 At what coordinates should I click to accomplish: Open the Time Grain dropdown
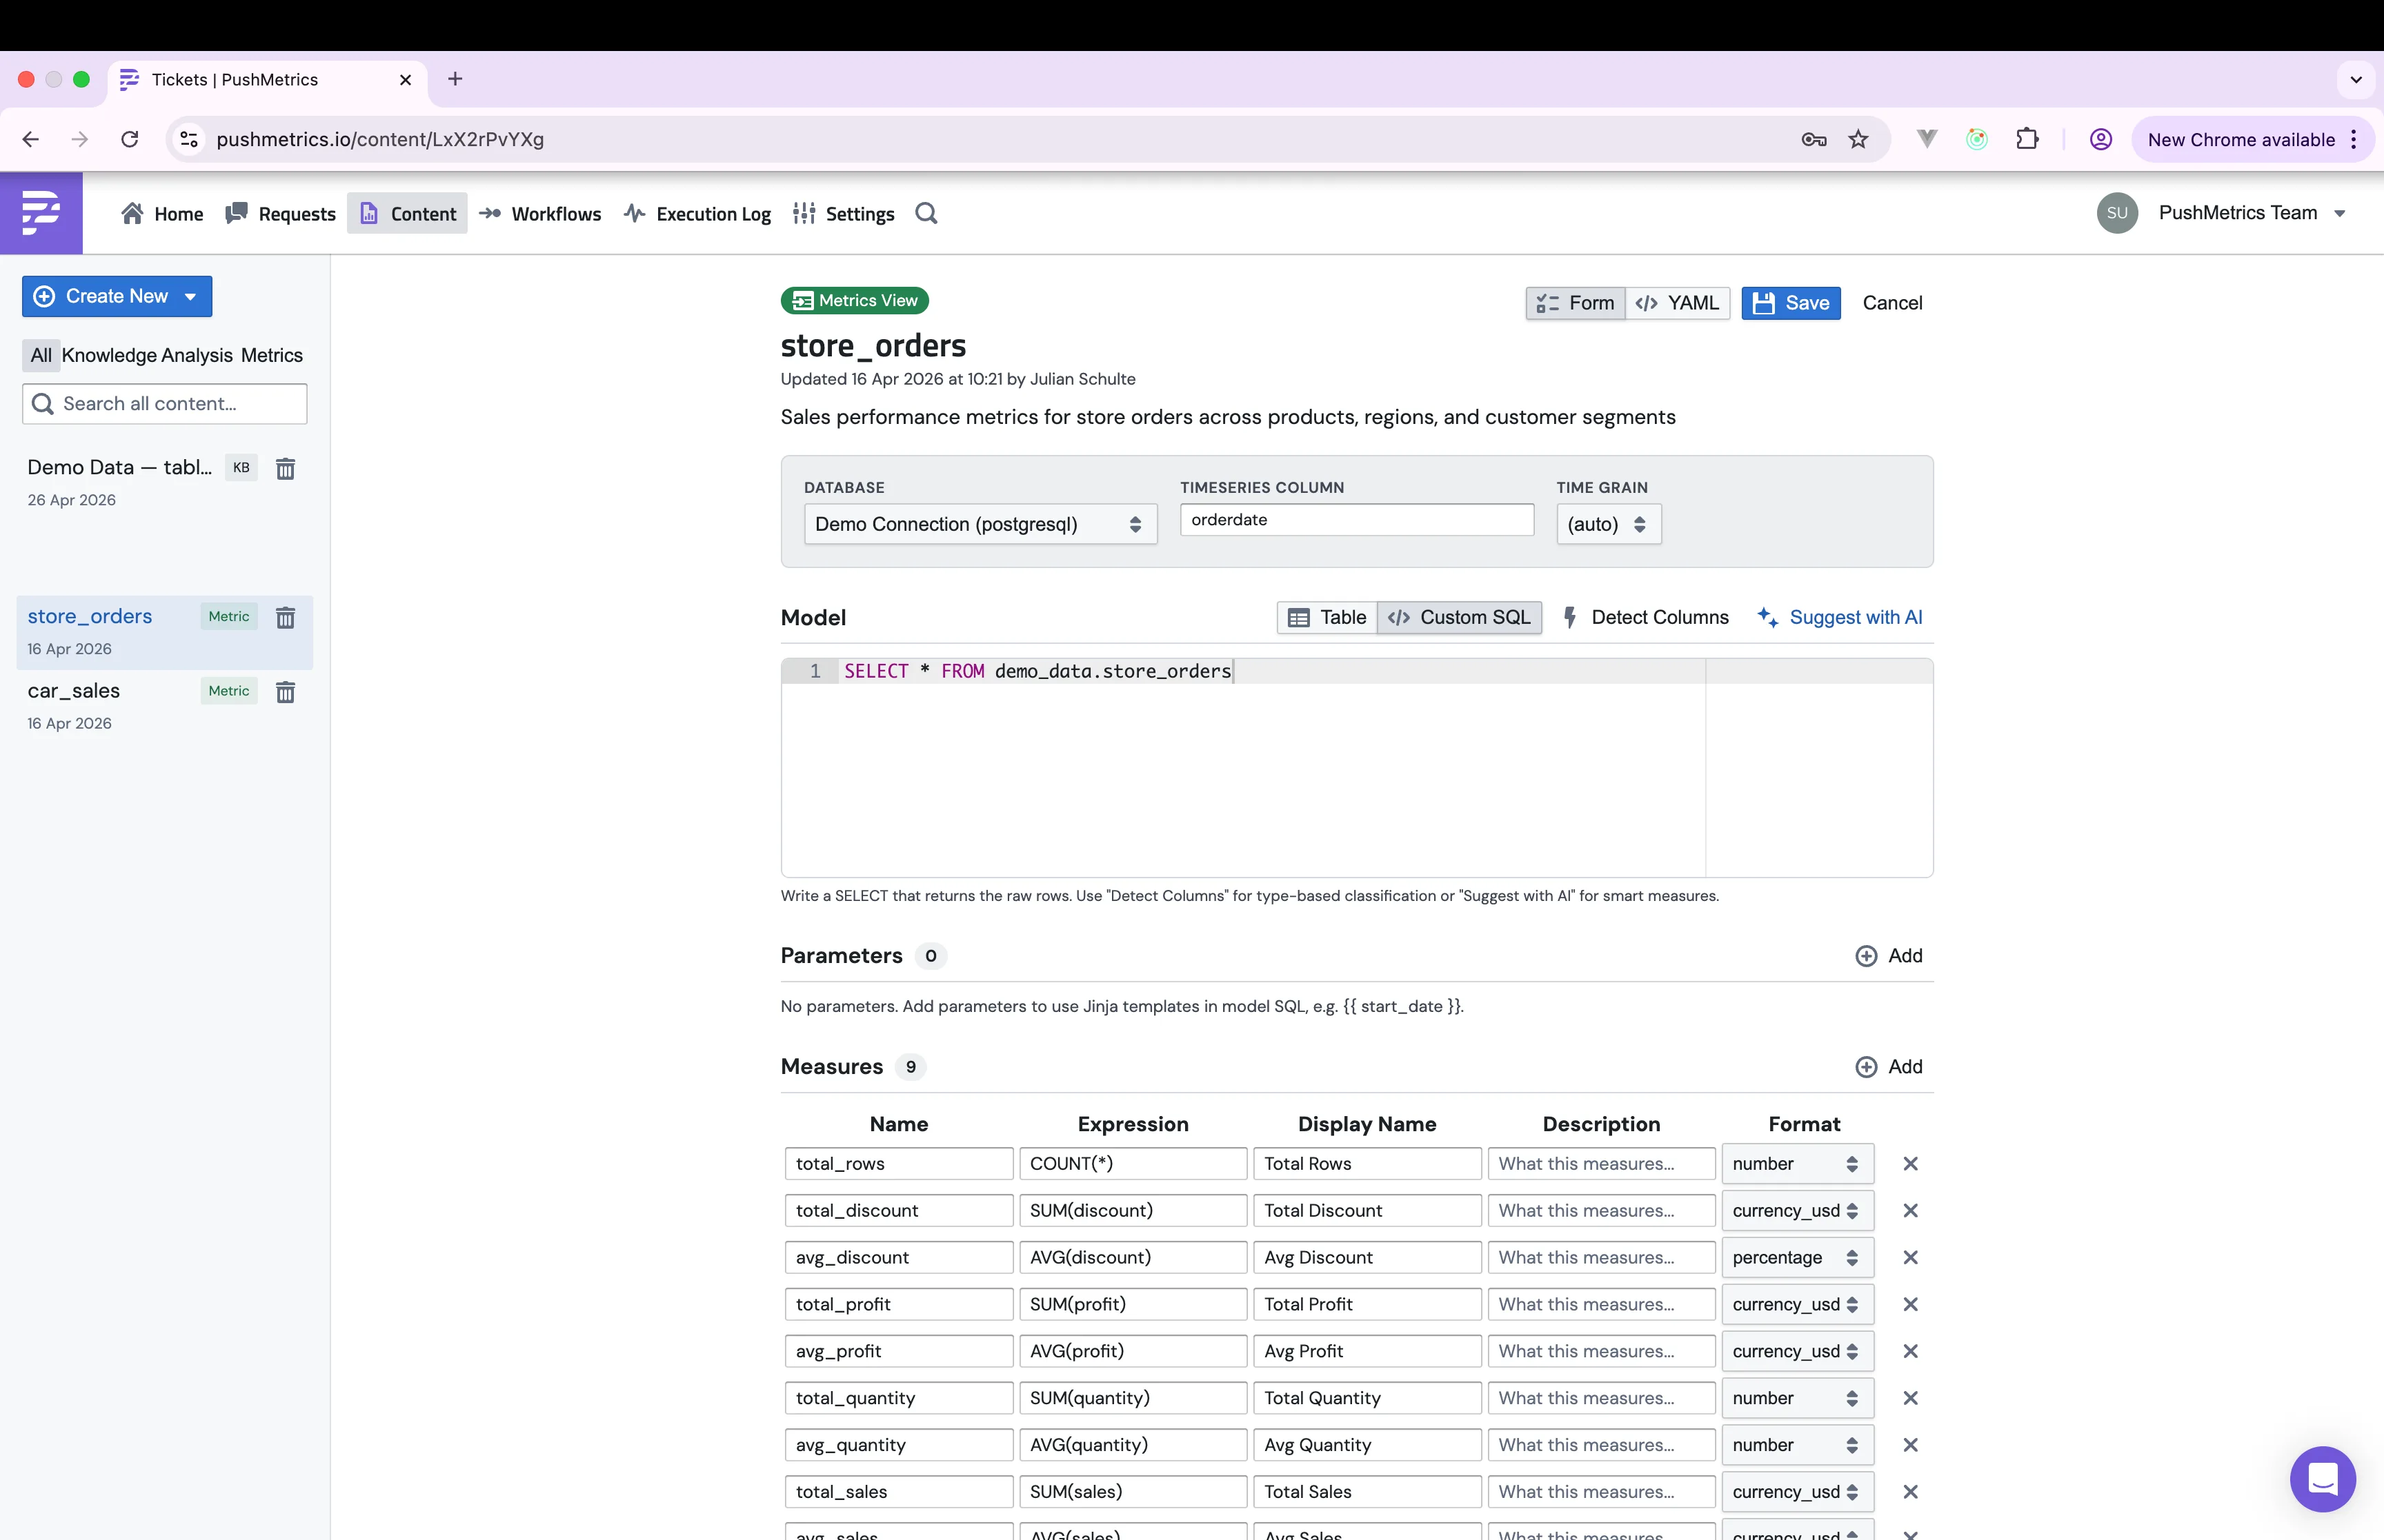[x=1608, y=524]
